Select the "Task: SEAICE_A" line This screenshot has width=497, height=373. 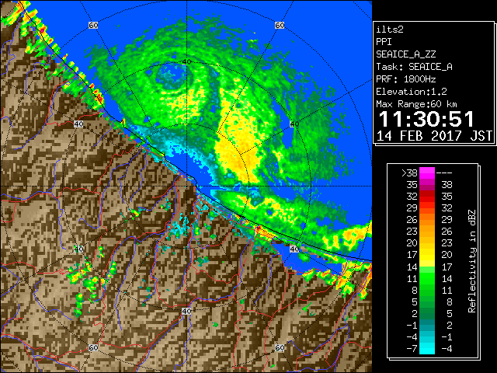click(414, 67)
